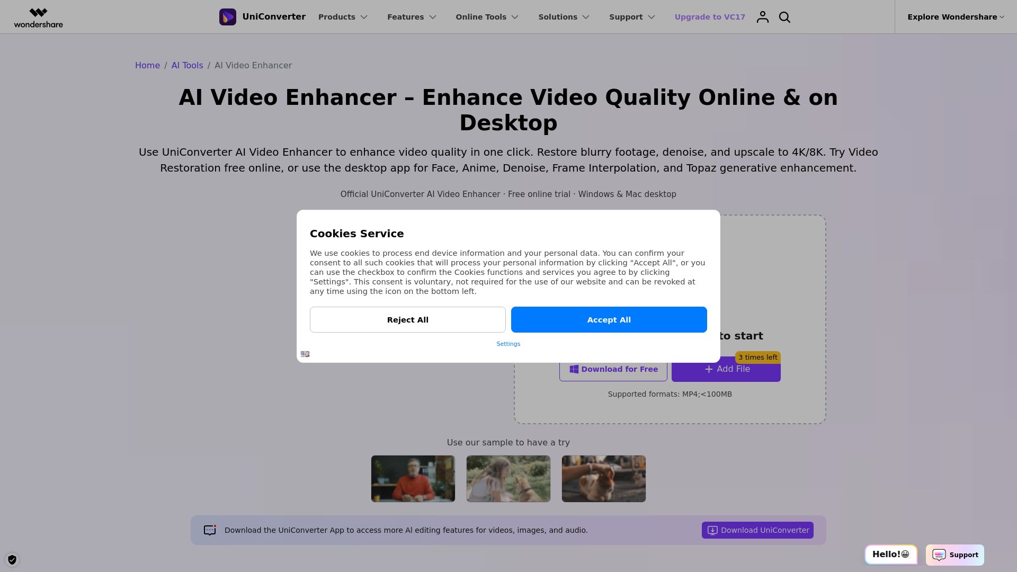This screenshot has height=572, width=1017.
Task: Click Download UniConverter button
Action: pos(757,530)
